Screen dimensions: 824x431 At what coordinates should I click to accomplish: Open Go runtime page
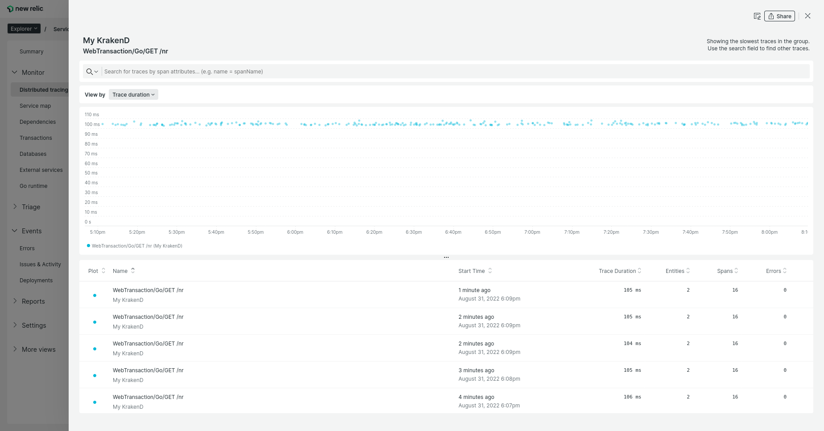[x=33, y=186]
